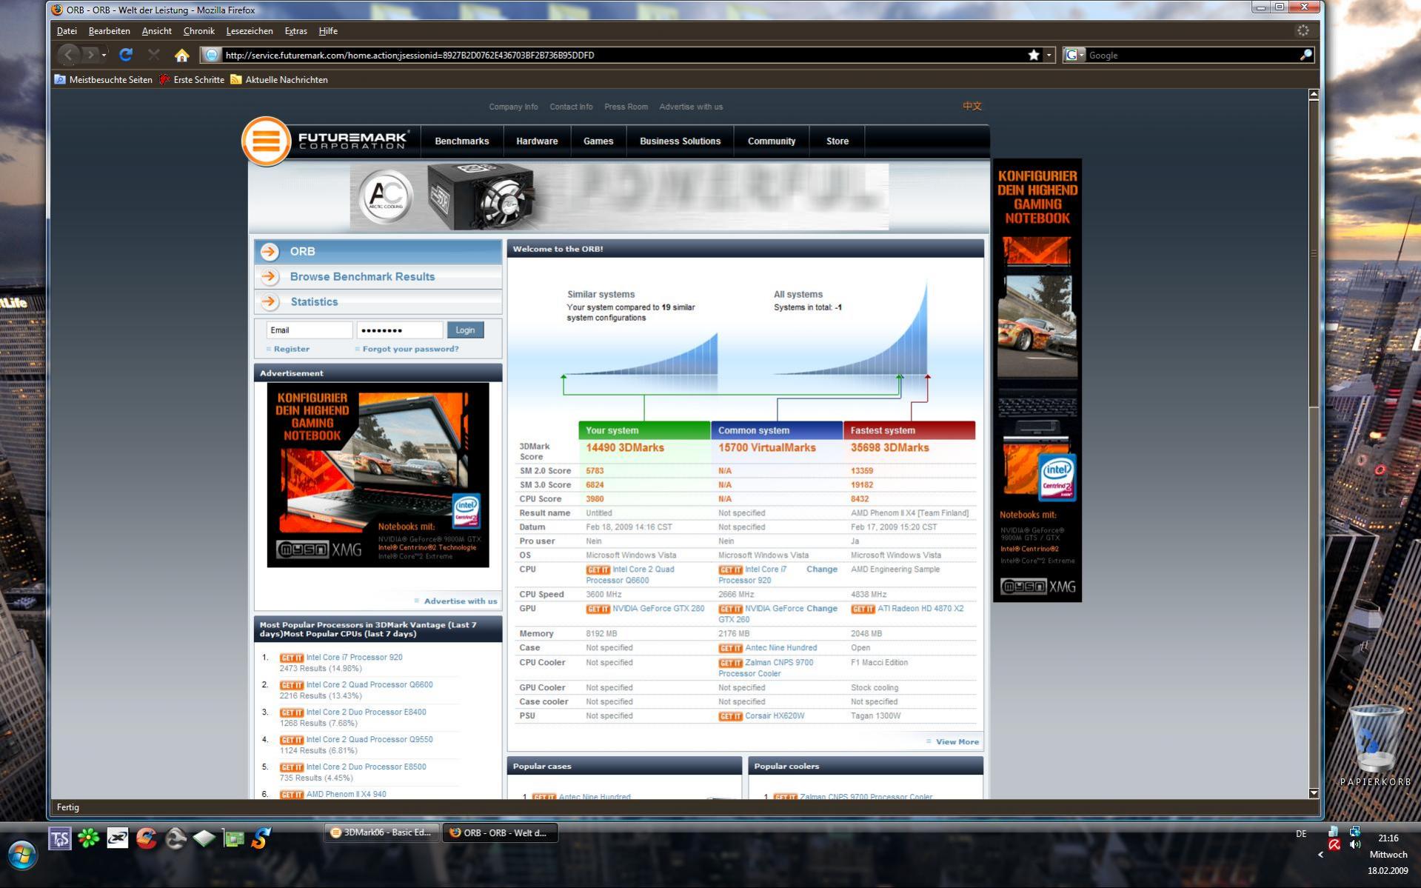Click Advertise with us under advertisement

point(461,601)
